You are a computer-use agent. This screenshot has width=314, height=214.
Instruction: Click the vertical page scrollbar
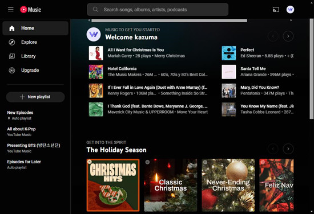click(x=311, y=69)
